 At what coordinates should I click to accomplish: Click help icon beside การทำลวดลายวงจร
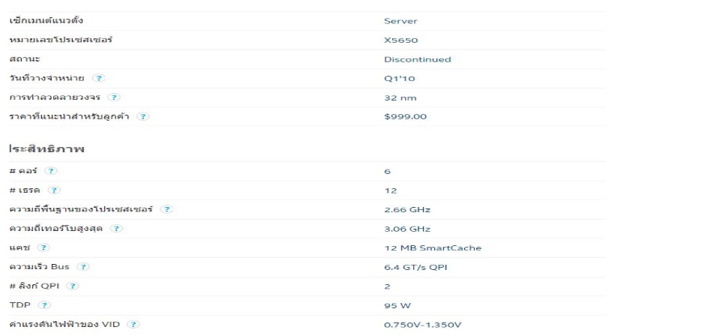(114, 97)
